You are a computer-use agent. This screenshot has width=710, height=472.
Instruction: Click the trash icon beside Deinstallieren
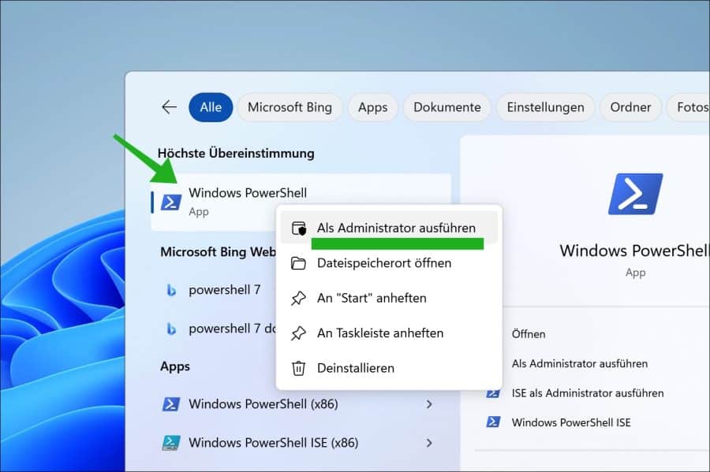pyautogui.click(x=298, y=368)
